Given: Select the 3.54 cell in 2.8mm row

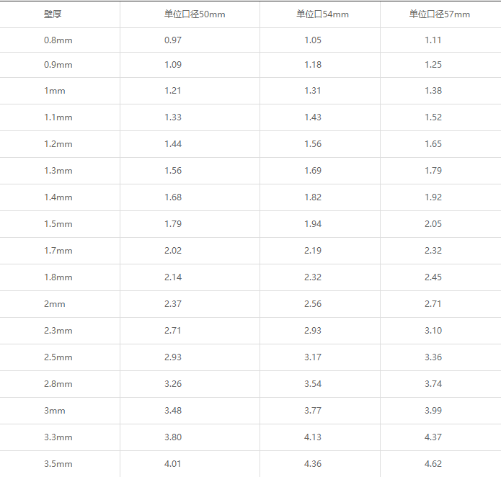Looking at the screenshot, I should point(313,384).
